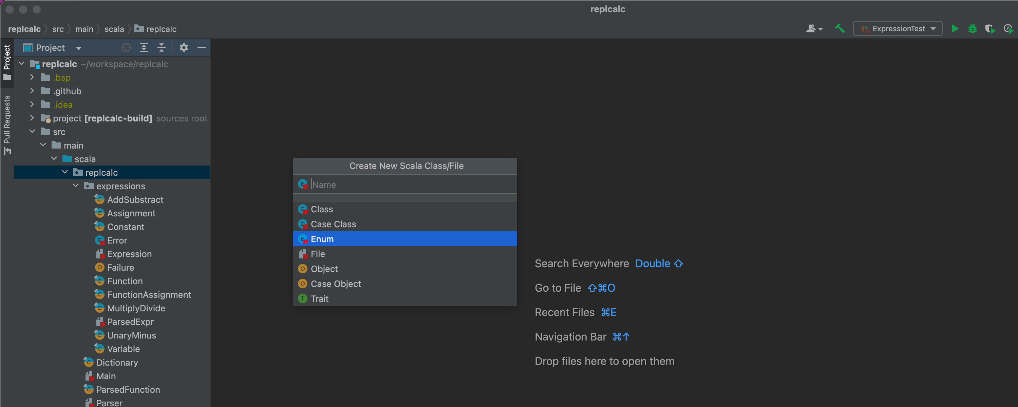Image resolution: width=1018 pixels, height=407 pixels.
Task: Expand the src directory tree node
Action: coord(33,131)
